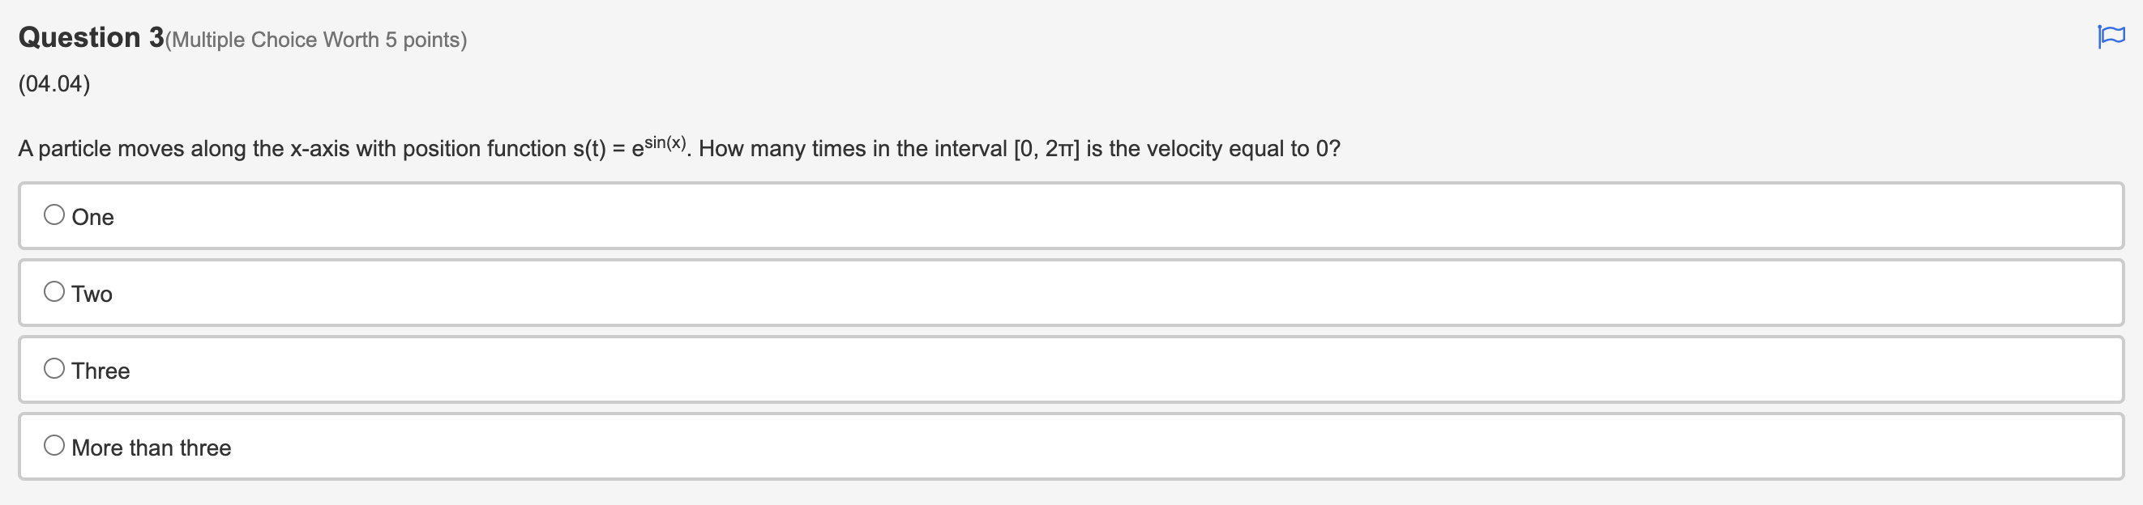Toggle the flag indicator on the question
This screenshot has width=2143, height=505.
2111,36
